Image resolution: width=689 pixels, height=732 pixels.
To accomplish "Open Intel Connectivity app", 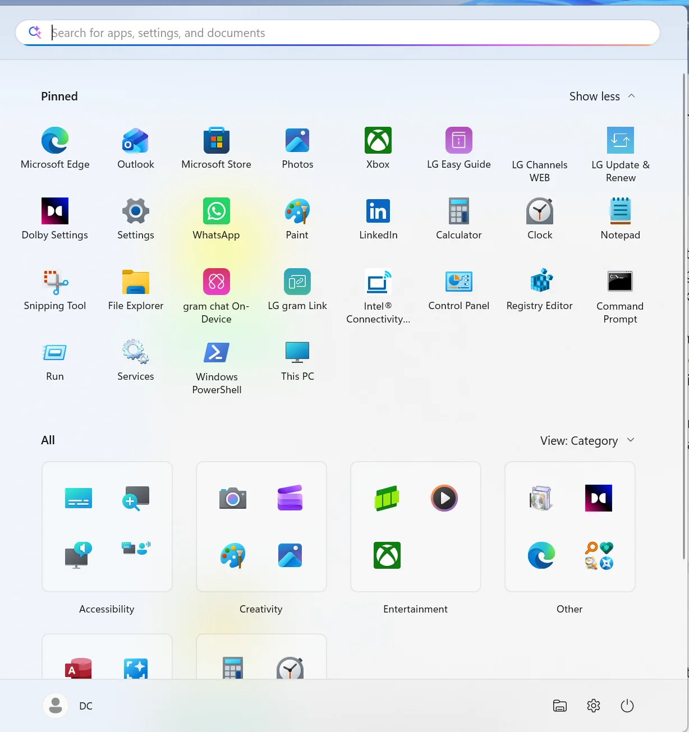I will (x=378, y=297).
